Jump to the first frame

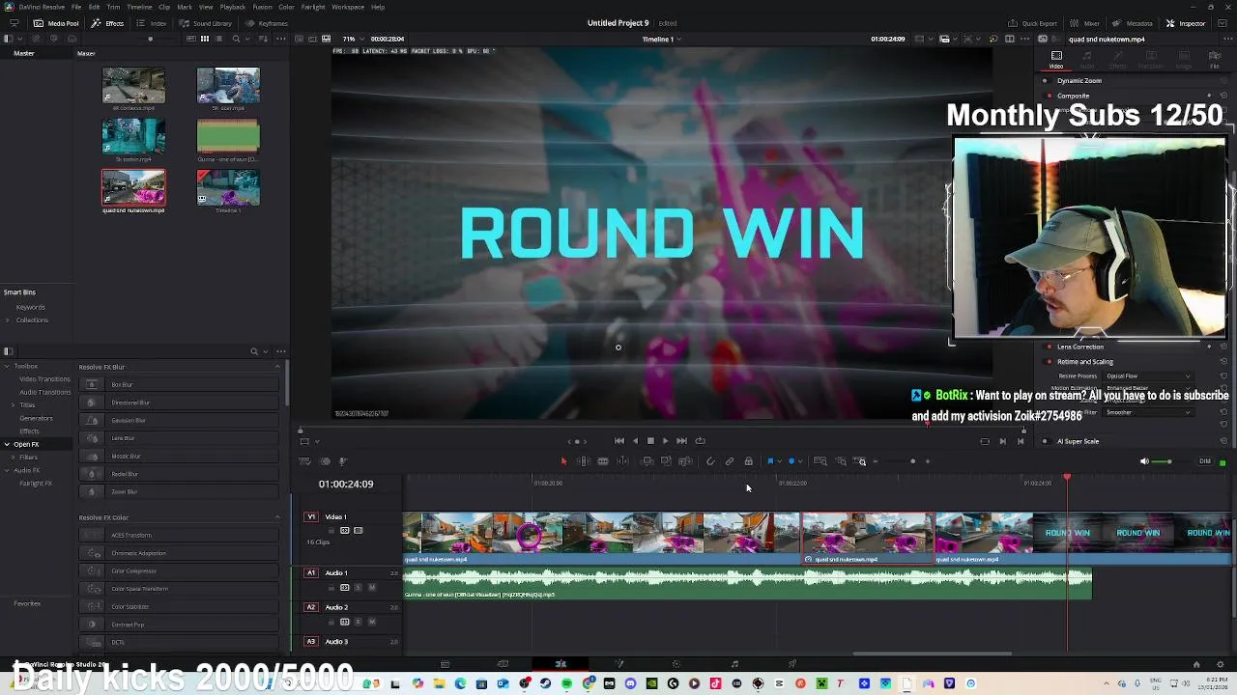(x=619, y=441)
